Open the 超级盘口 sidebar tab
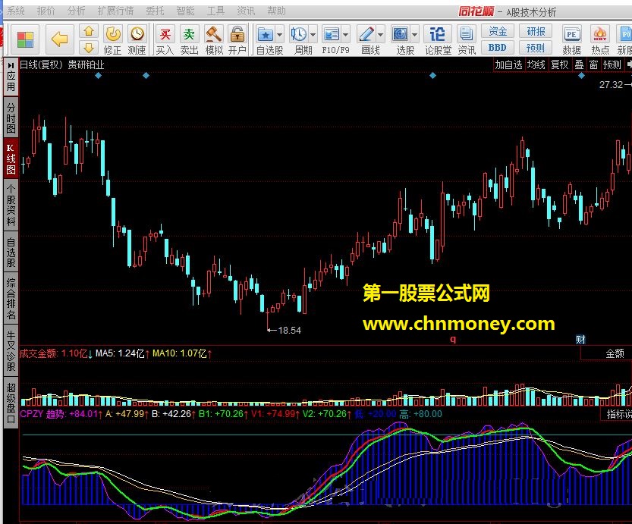The height and width of the screenshot is (524, 632). 11,403
